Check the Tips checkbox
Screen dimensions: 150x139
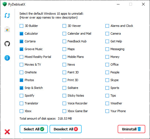107,96
